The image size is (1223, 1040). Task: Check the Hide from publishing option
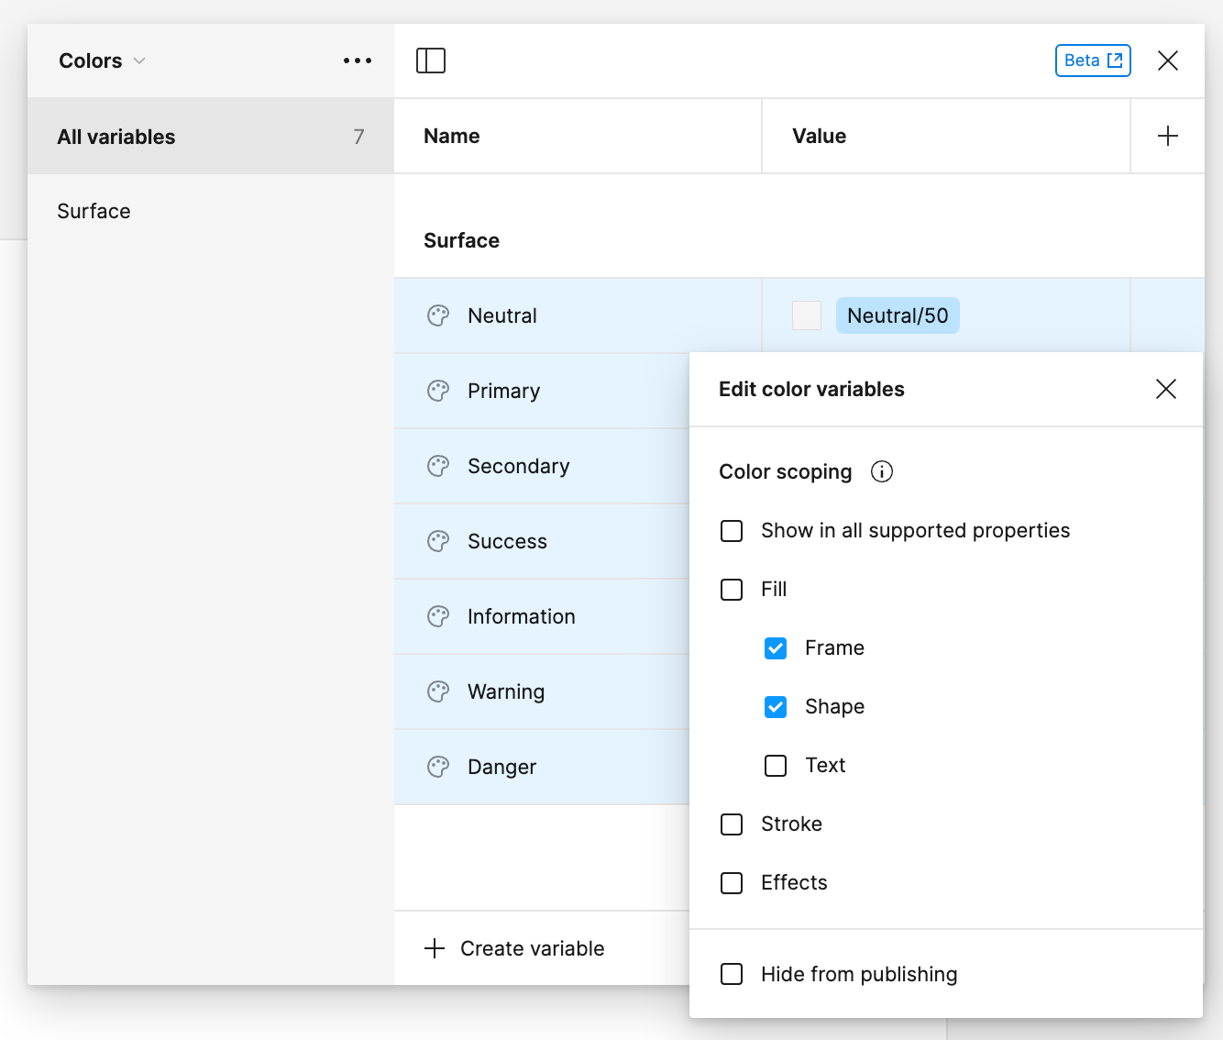pos(731,974)
